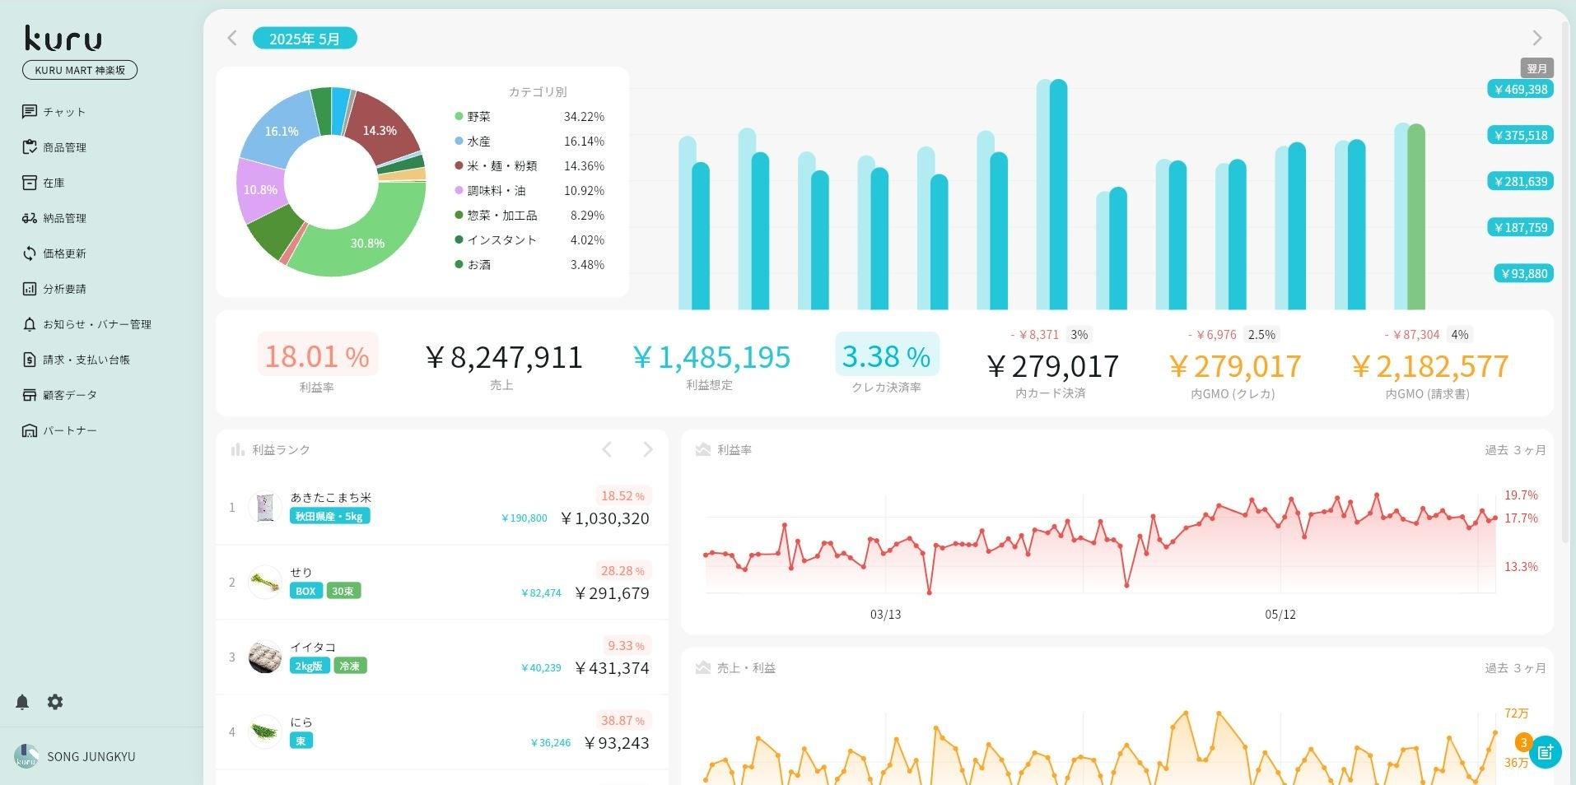Click あきたこまち米 product thumbnail

(x=265, y=508)
